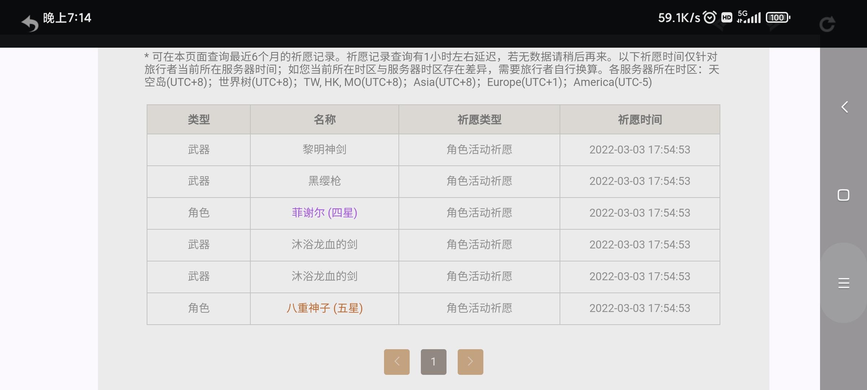Click 角色活动祈愿 cell in 黑缨枪 row
The height and width of the screenshot is (390, 867).
pos(479,181)
